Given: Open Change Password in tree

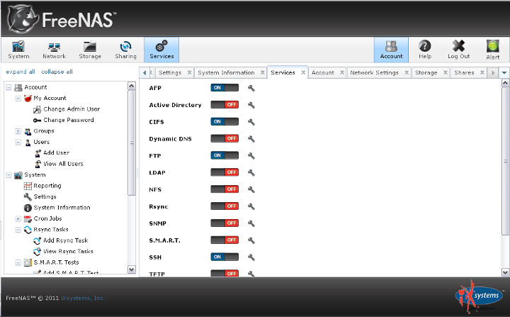Looking at the screenshot, I should point(69,121).
